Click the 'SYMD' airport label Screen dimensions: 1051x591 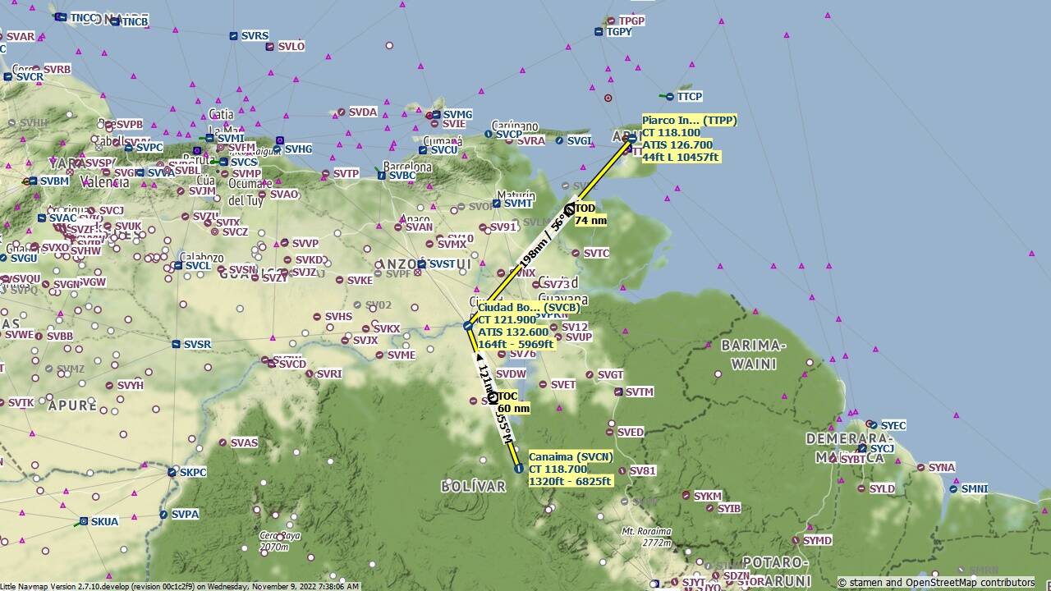[x=818, y=540]
